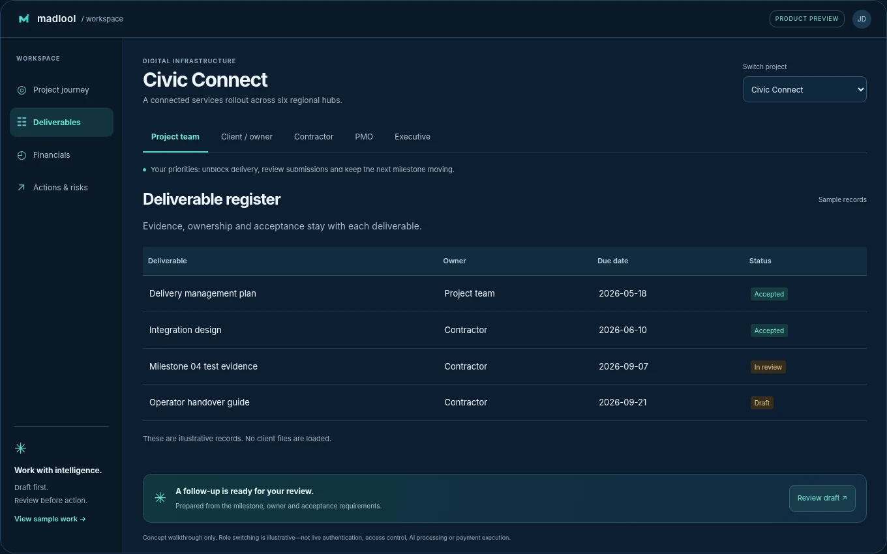The image size is (887, 554).
Task: Click the madlool logo icon
Action: pyautogui.click(x=24, y=19)
